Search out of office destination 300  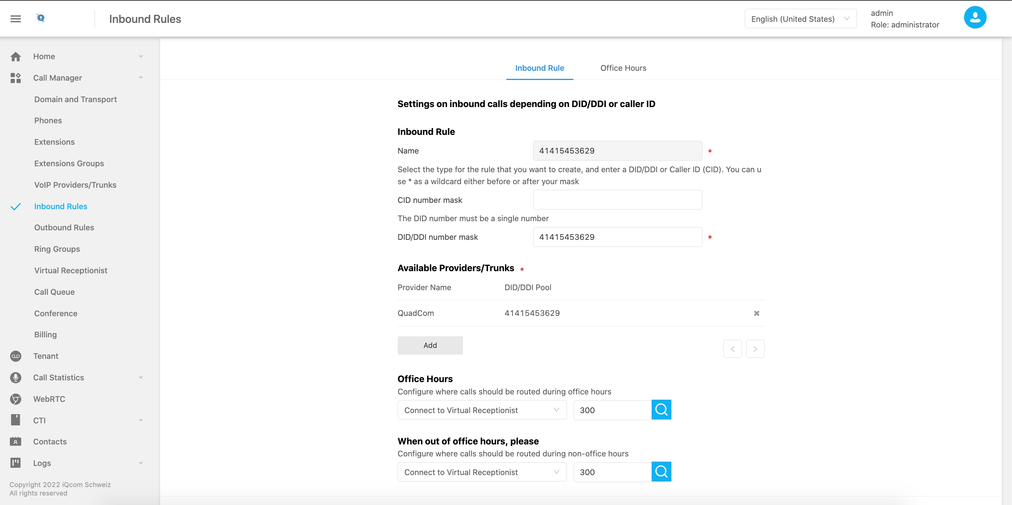(661, 472)
